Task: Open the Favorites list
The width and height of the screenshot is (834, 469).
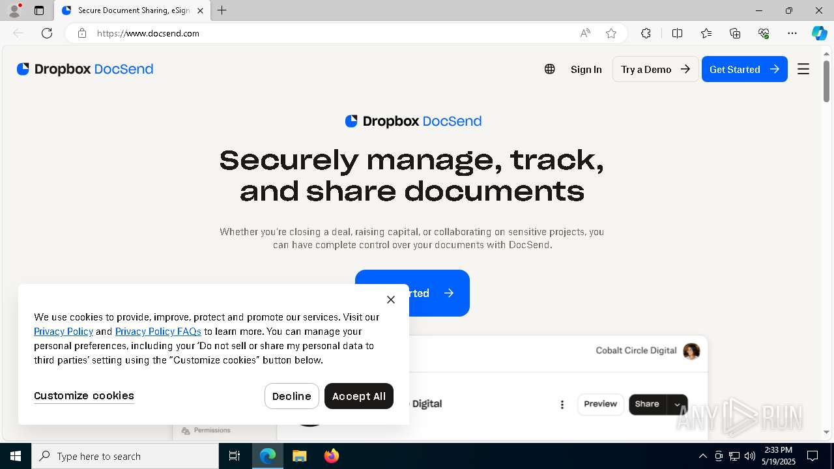Action: 706,33
